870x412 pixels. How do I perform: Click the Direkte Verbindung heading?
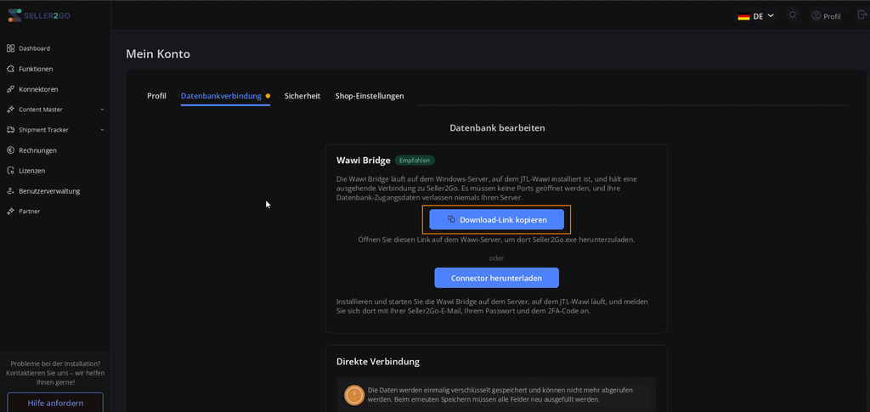pyautogui.click(x=378, y=362)
